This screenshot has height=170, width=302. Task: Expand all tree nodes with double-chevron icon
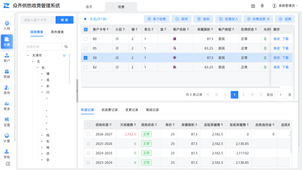pos(64,56)
